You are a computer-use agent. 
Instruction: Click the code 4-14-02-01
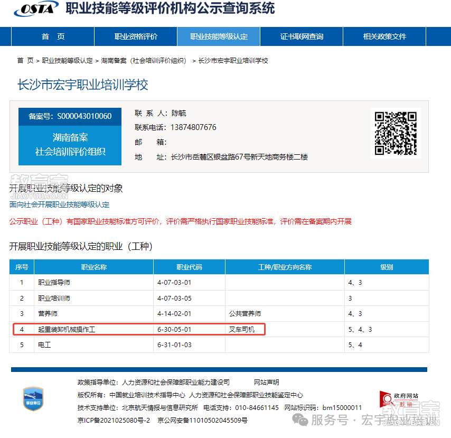174,314
